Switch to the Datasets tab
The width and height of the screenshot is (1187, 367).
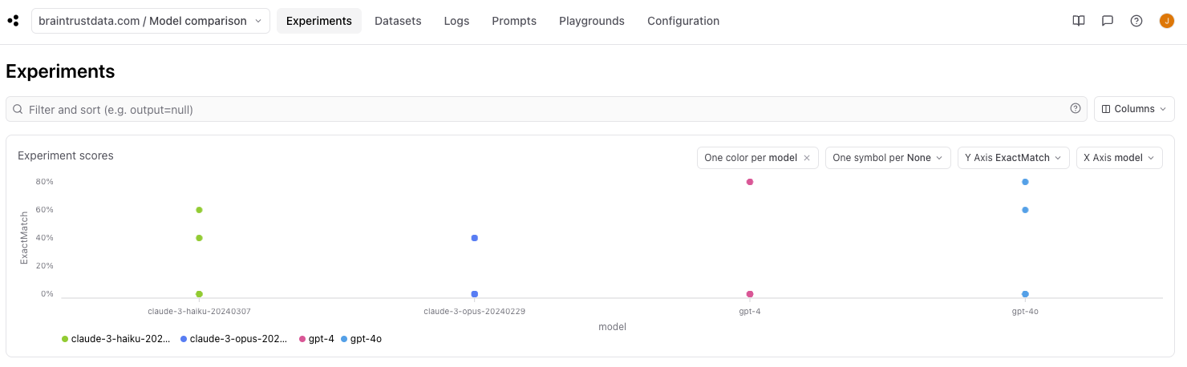pyautogui.click(x=398, y=21)
